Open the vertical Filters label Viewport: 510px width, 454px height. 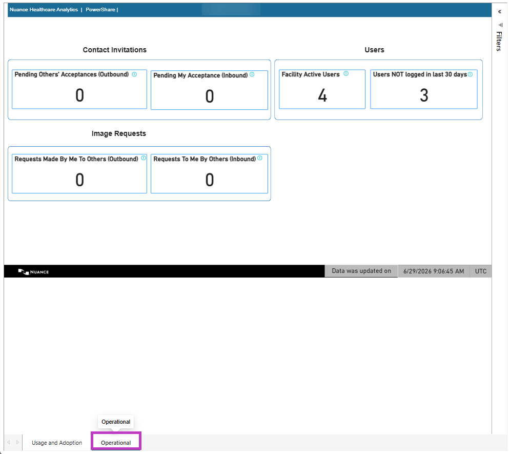[x=499, y=42]
